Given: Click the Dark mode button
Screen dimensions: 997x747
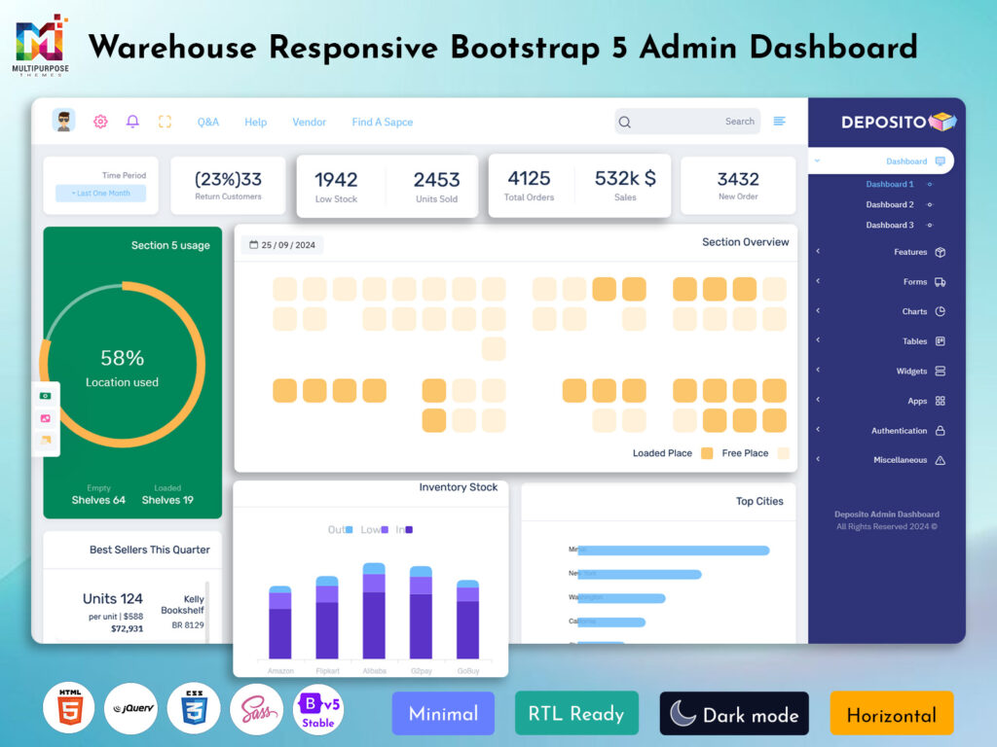Looking at the screenshot, I should [x=734, y=713].
